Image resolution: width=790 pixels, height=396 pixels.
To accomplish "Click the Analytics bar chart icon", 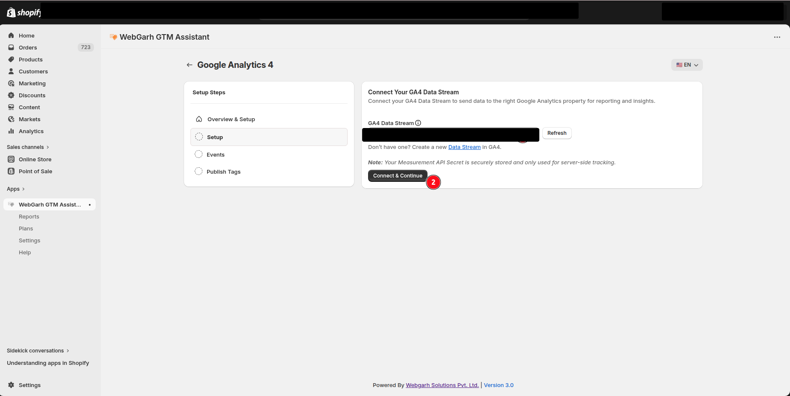I will 11,131.
